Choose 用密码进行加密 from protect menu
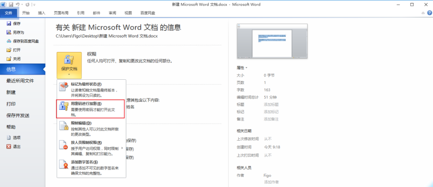Viewport: 433px width, 187px height. coord(91,109)
